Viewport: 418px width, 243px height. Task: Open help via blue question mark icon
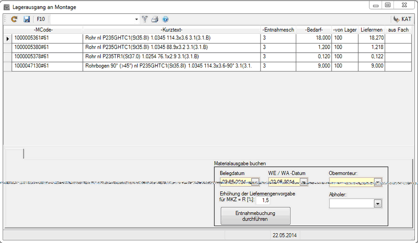coord(165,19)
